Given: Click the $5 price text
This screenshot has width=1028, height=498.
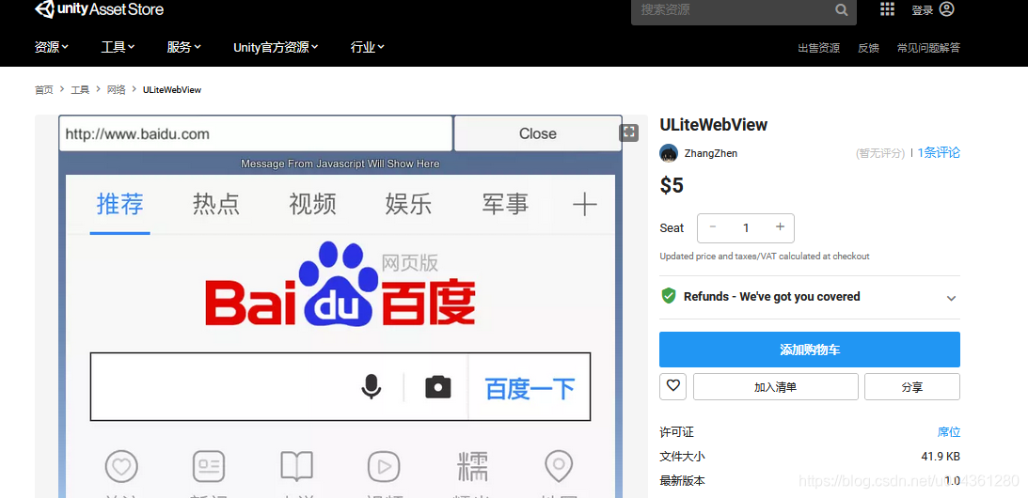Looking at the screenshot, I should (672, 186).
